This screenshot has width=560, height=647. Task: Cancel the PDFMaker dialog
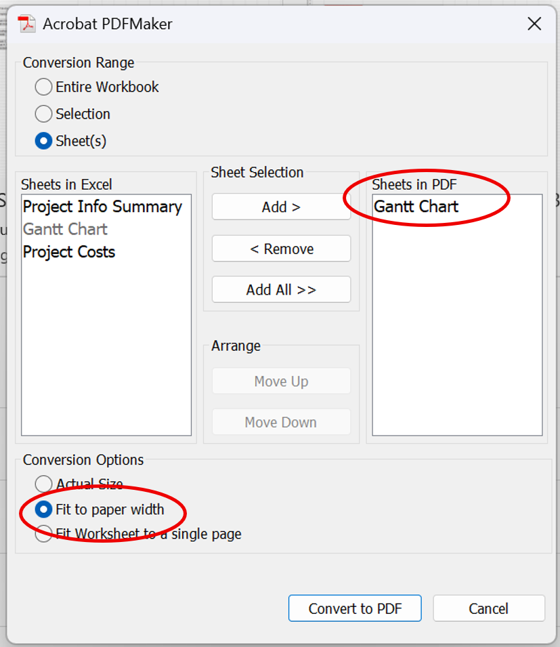point(489,608)
